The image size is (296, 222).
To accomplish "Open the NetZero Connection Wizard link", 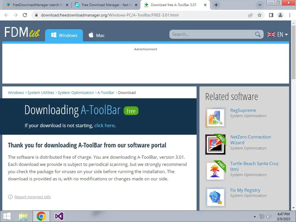I will pos(251,140).
